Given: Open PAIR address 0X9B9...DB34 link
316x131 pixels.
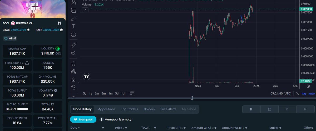Looking at the screenshot, I should [51, 30].
